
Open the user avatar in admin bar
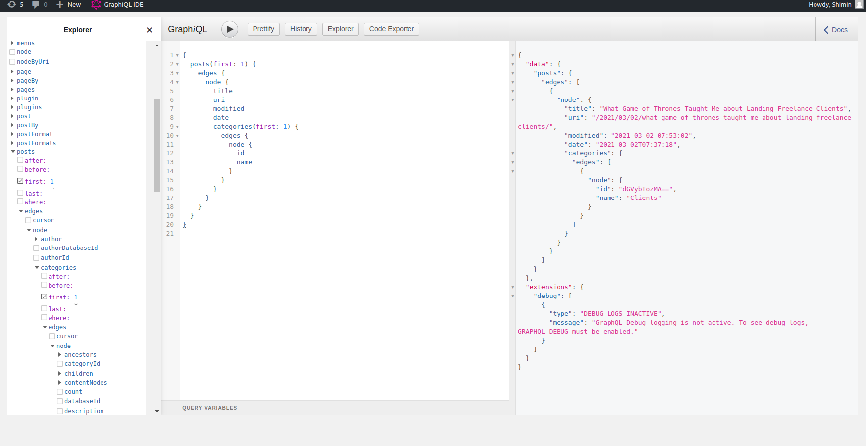[859, 4]
